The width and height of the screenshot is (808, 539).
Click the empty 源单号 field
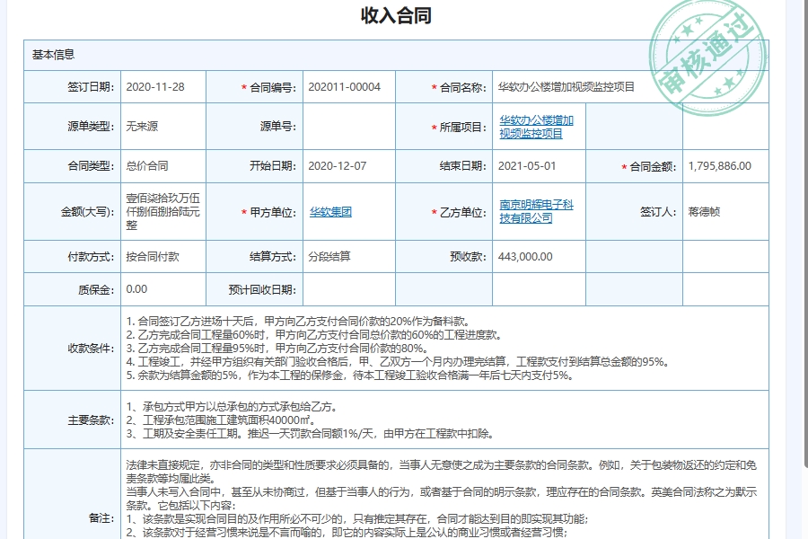click(350, 127)
